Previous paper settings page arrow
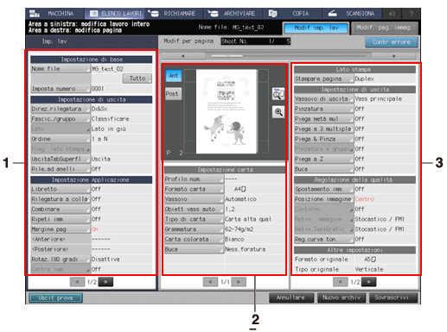This screenshot has height=332, width=447. click(x=210, y=282)
